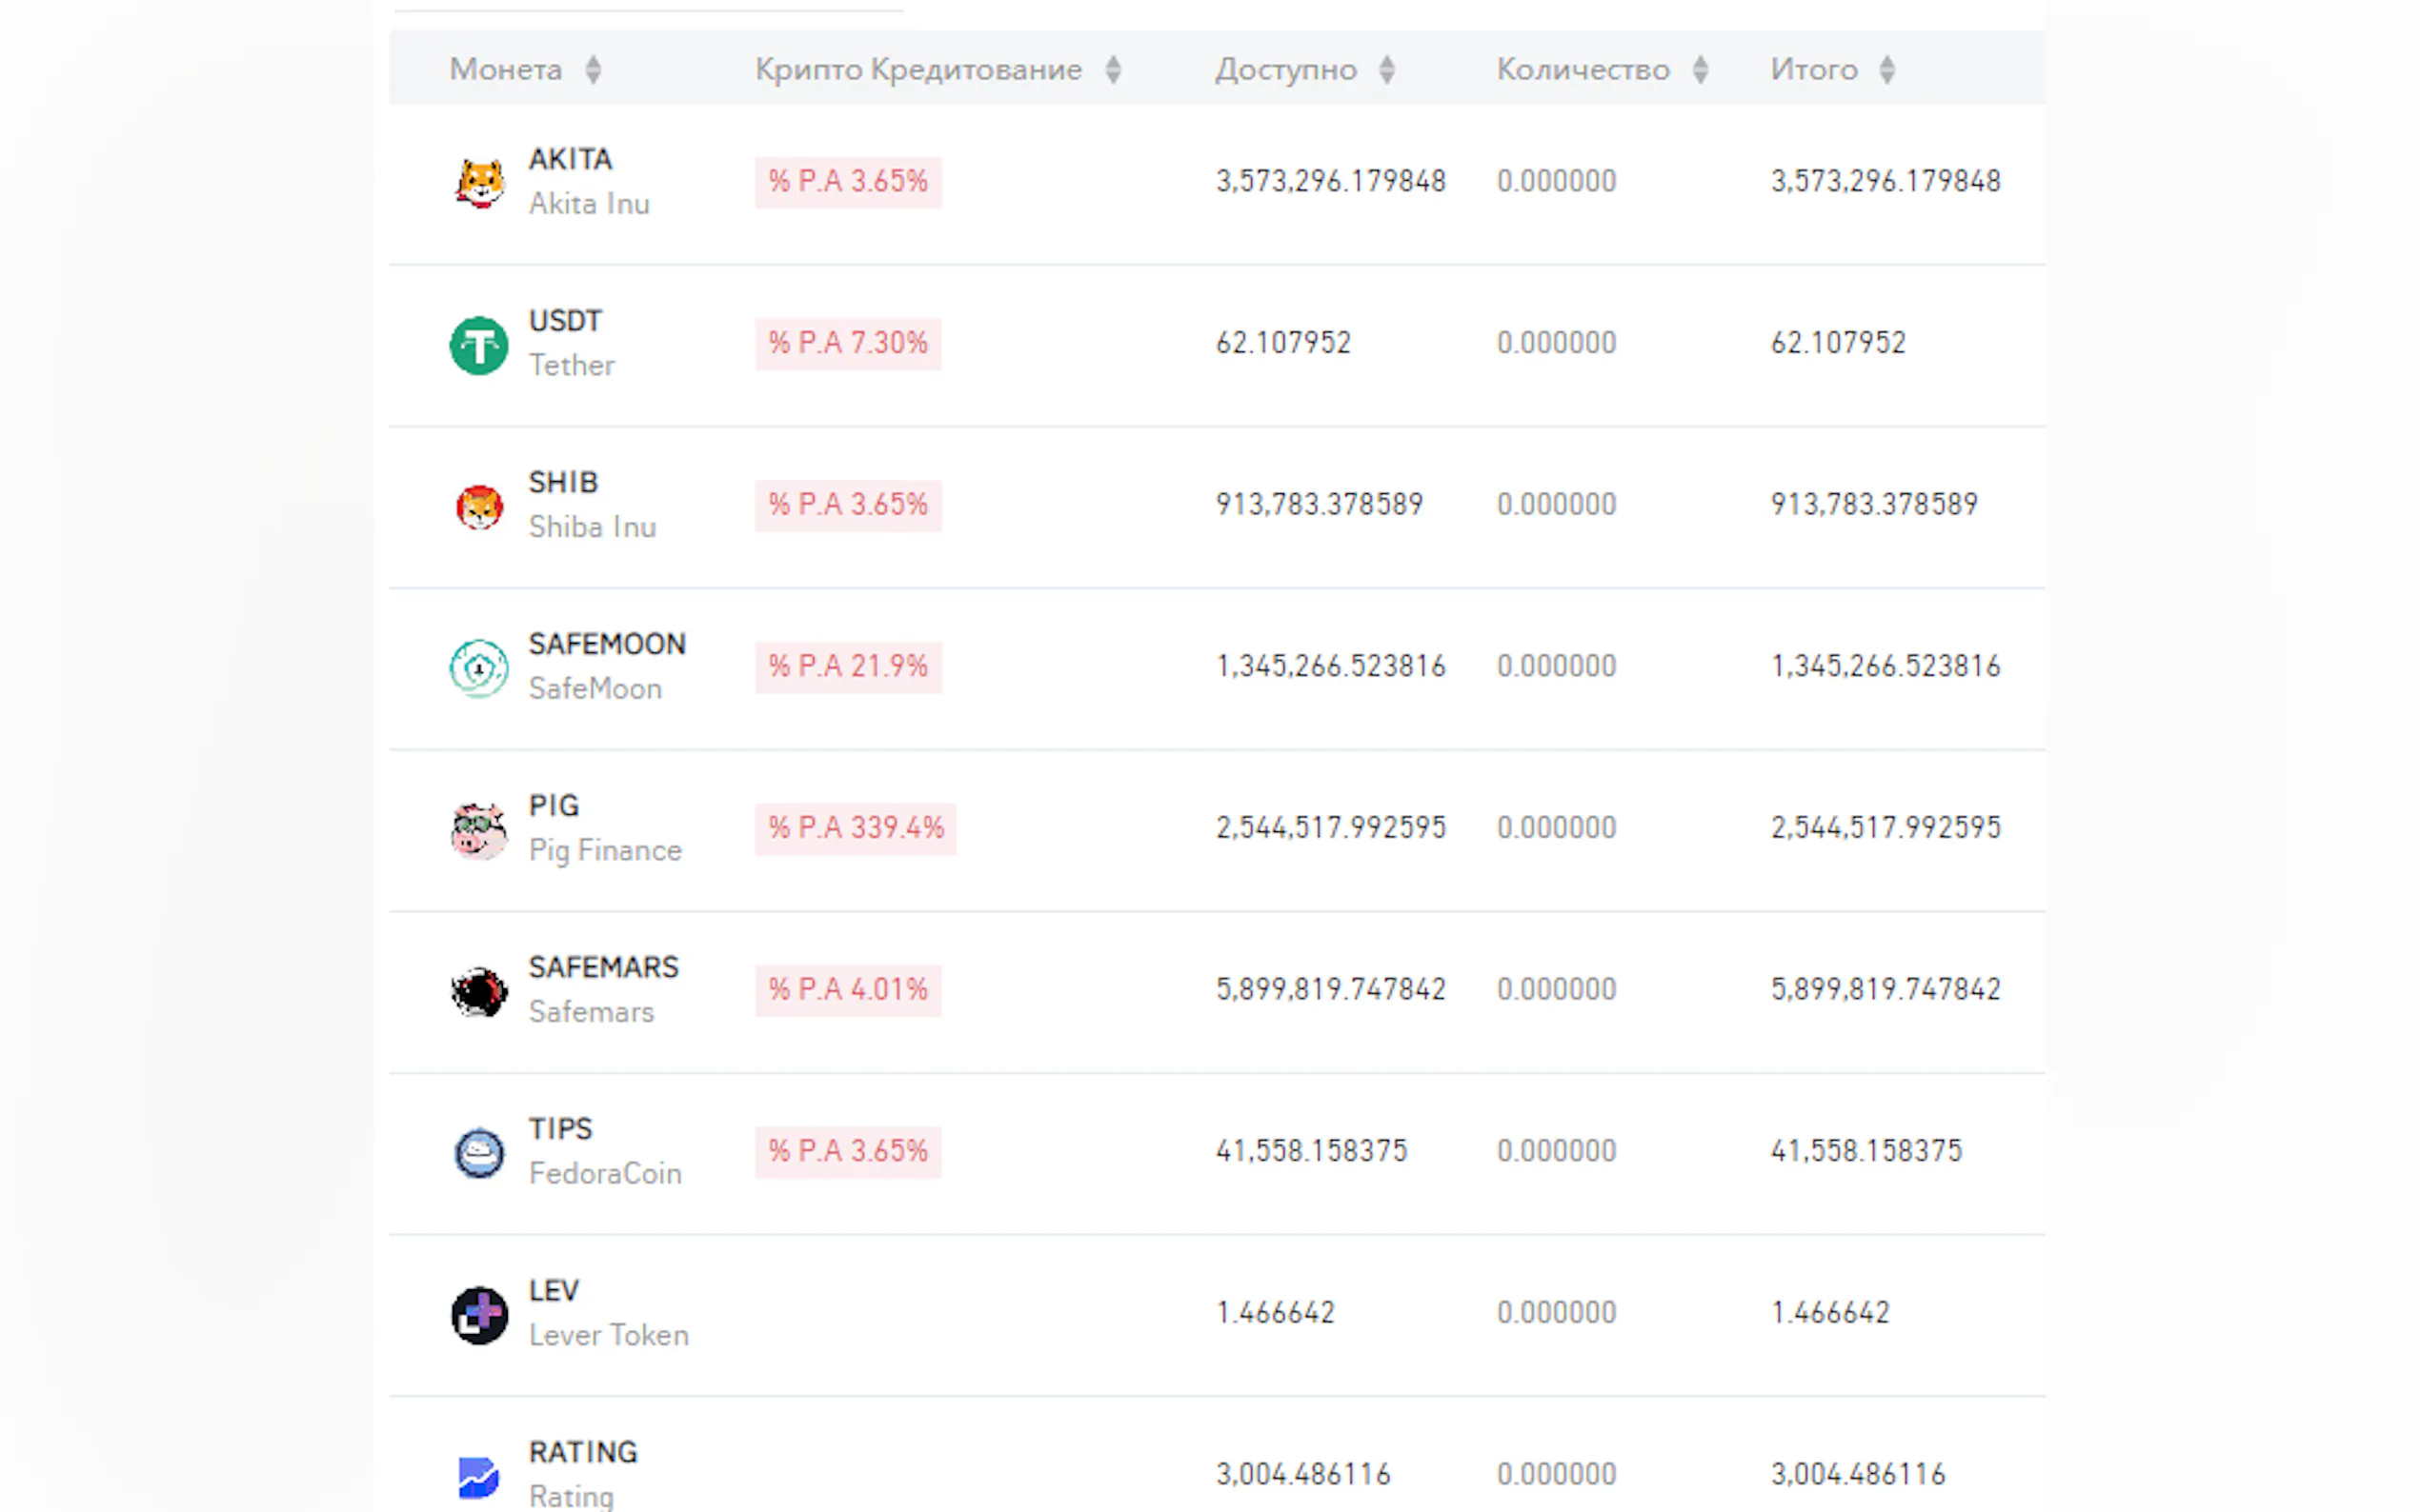Open SAFEMOON lending badge P.A 21.9%

click(847, 666)
